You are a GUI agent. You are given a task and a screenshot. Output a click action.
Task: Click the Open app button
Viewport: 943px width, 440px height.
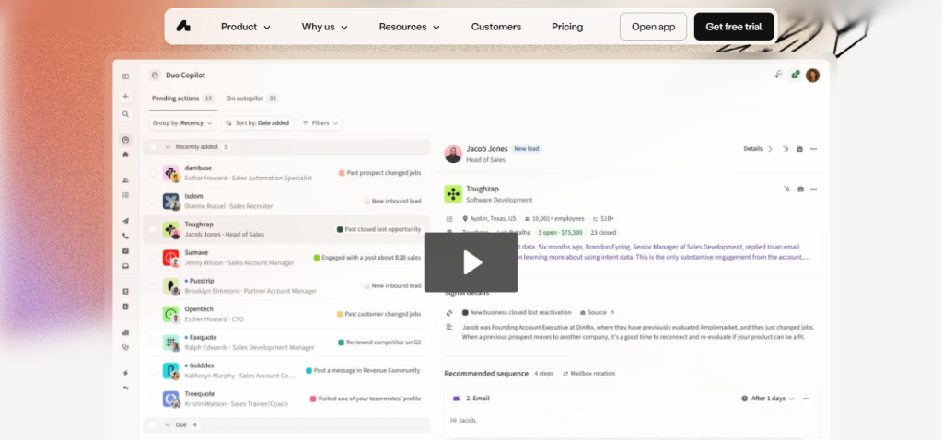(653, 27)
